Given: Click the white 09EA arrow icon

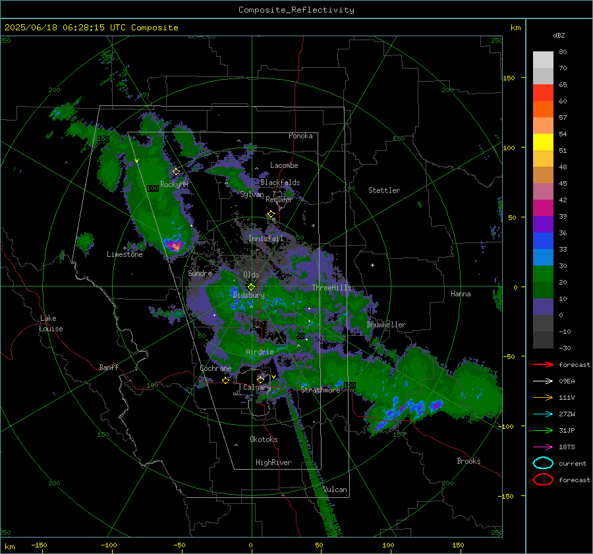Looking at the screenshot, I should coord(543,381).
